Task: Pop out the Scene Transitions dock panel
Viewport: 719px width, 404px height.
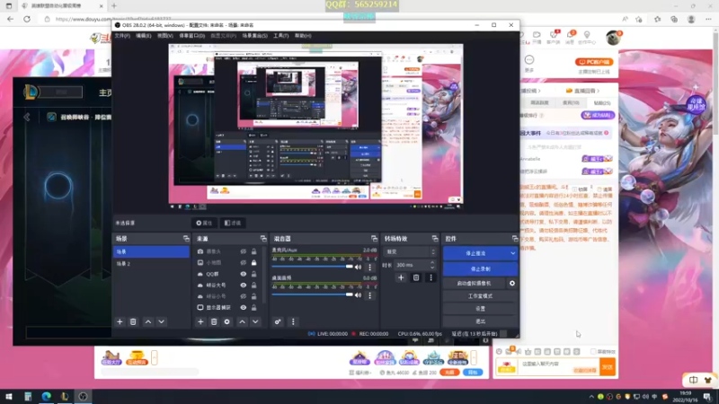Action: [x=435, y=239]
